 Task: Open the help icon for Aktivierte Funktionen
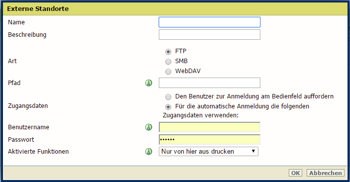pos(149,152)
